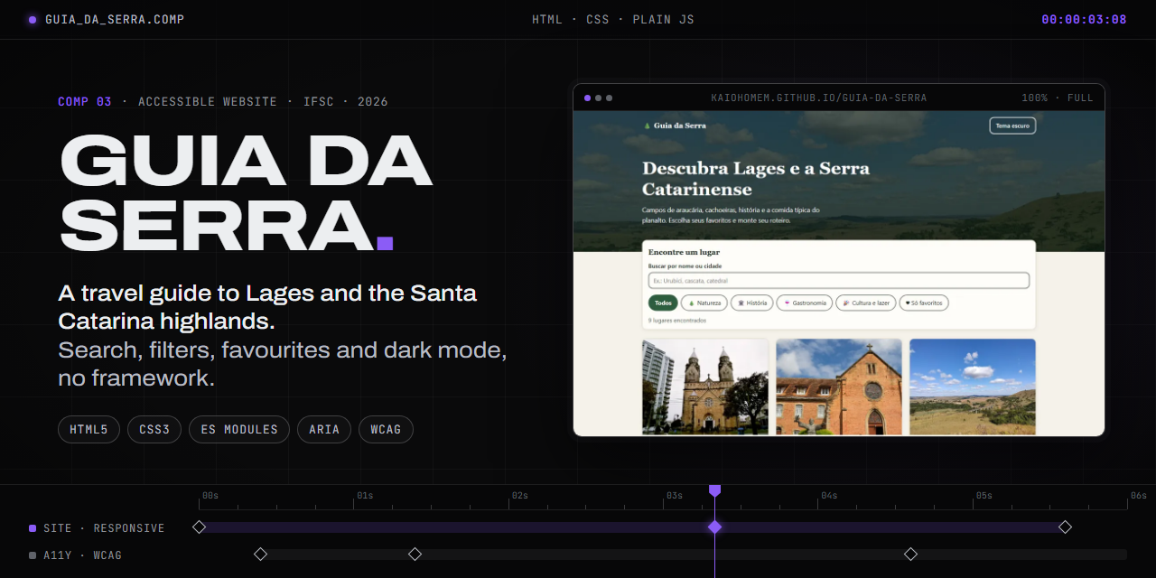This screenshot has height=578, width=1156.
Task: Select the purple keyframe on the SITE track
Action: tap(714, 527)
